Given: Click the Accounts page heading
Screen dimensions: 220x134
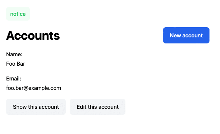Looking at the screenshot, I should point(33,36).
